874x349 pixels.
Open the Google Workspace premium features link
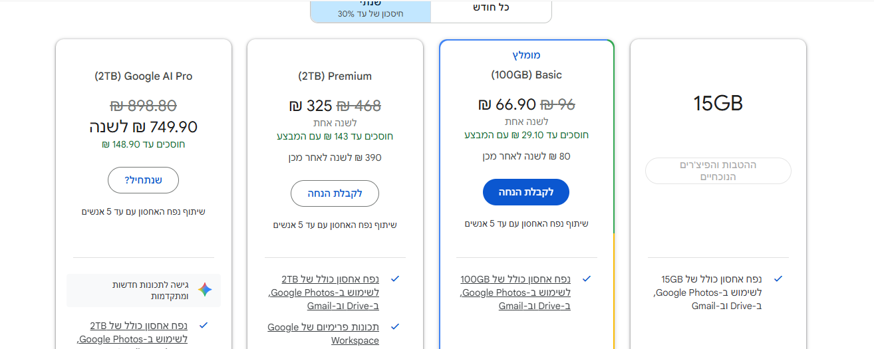click(323, 334)
